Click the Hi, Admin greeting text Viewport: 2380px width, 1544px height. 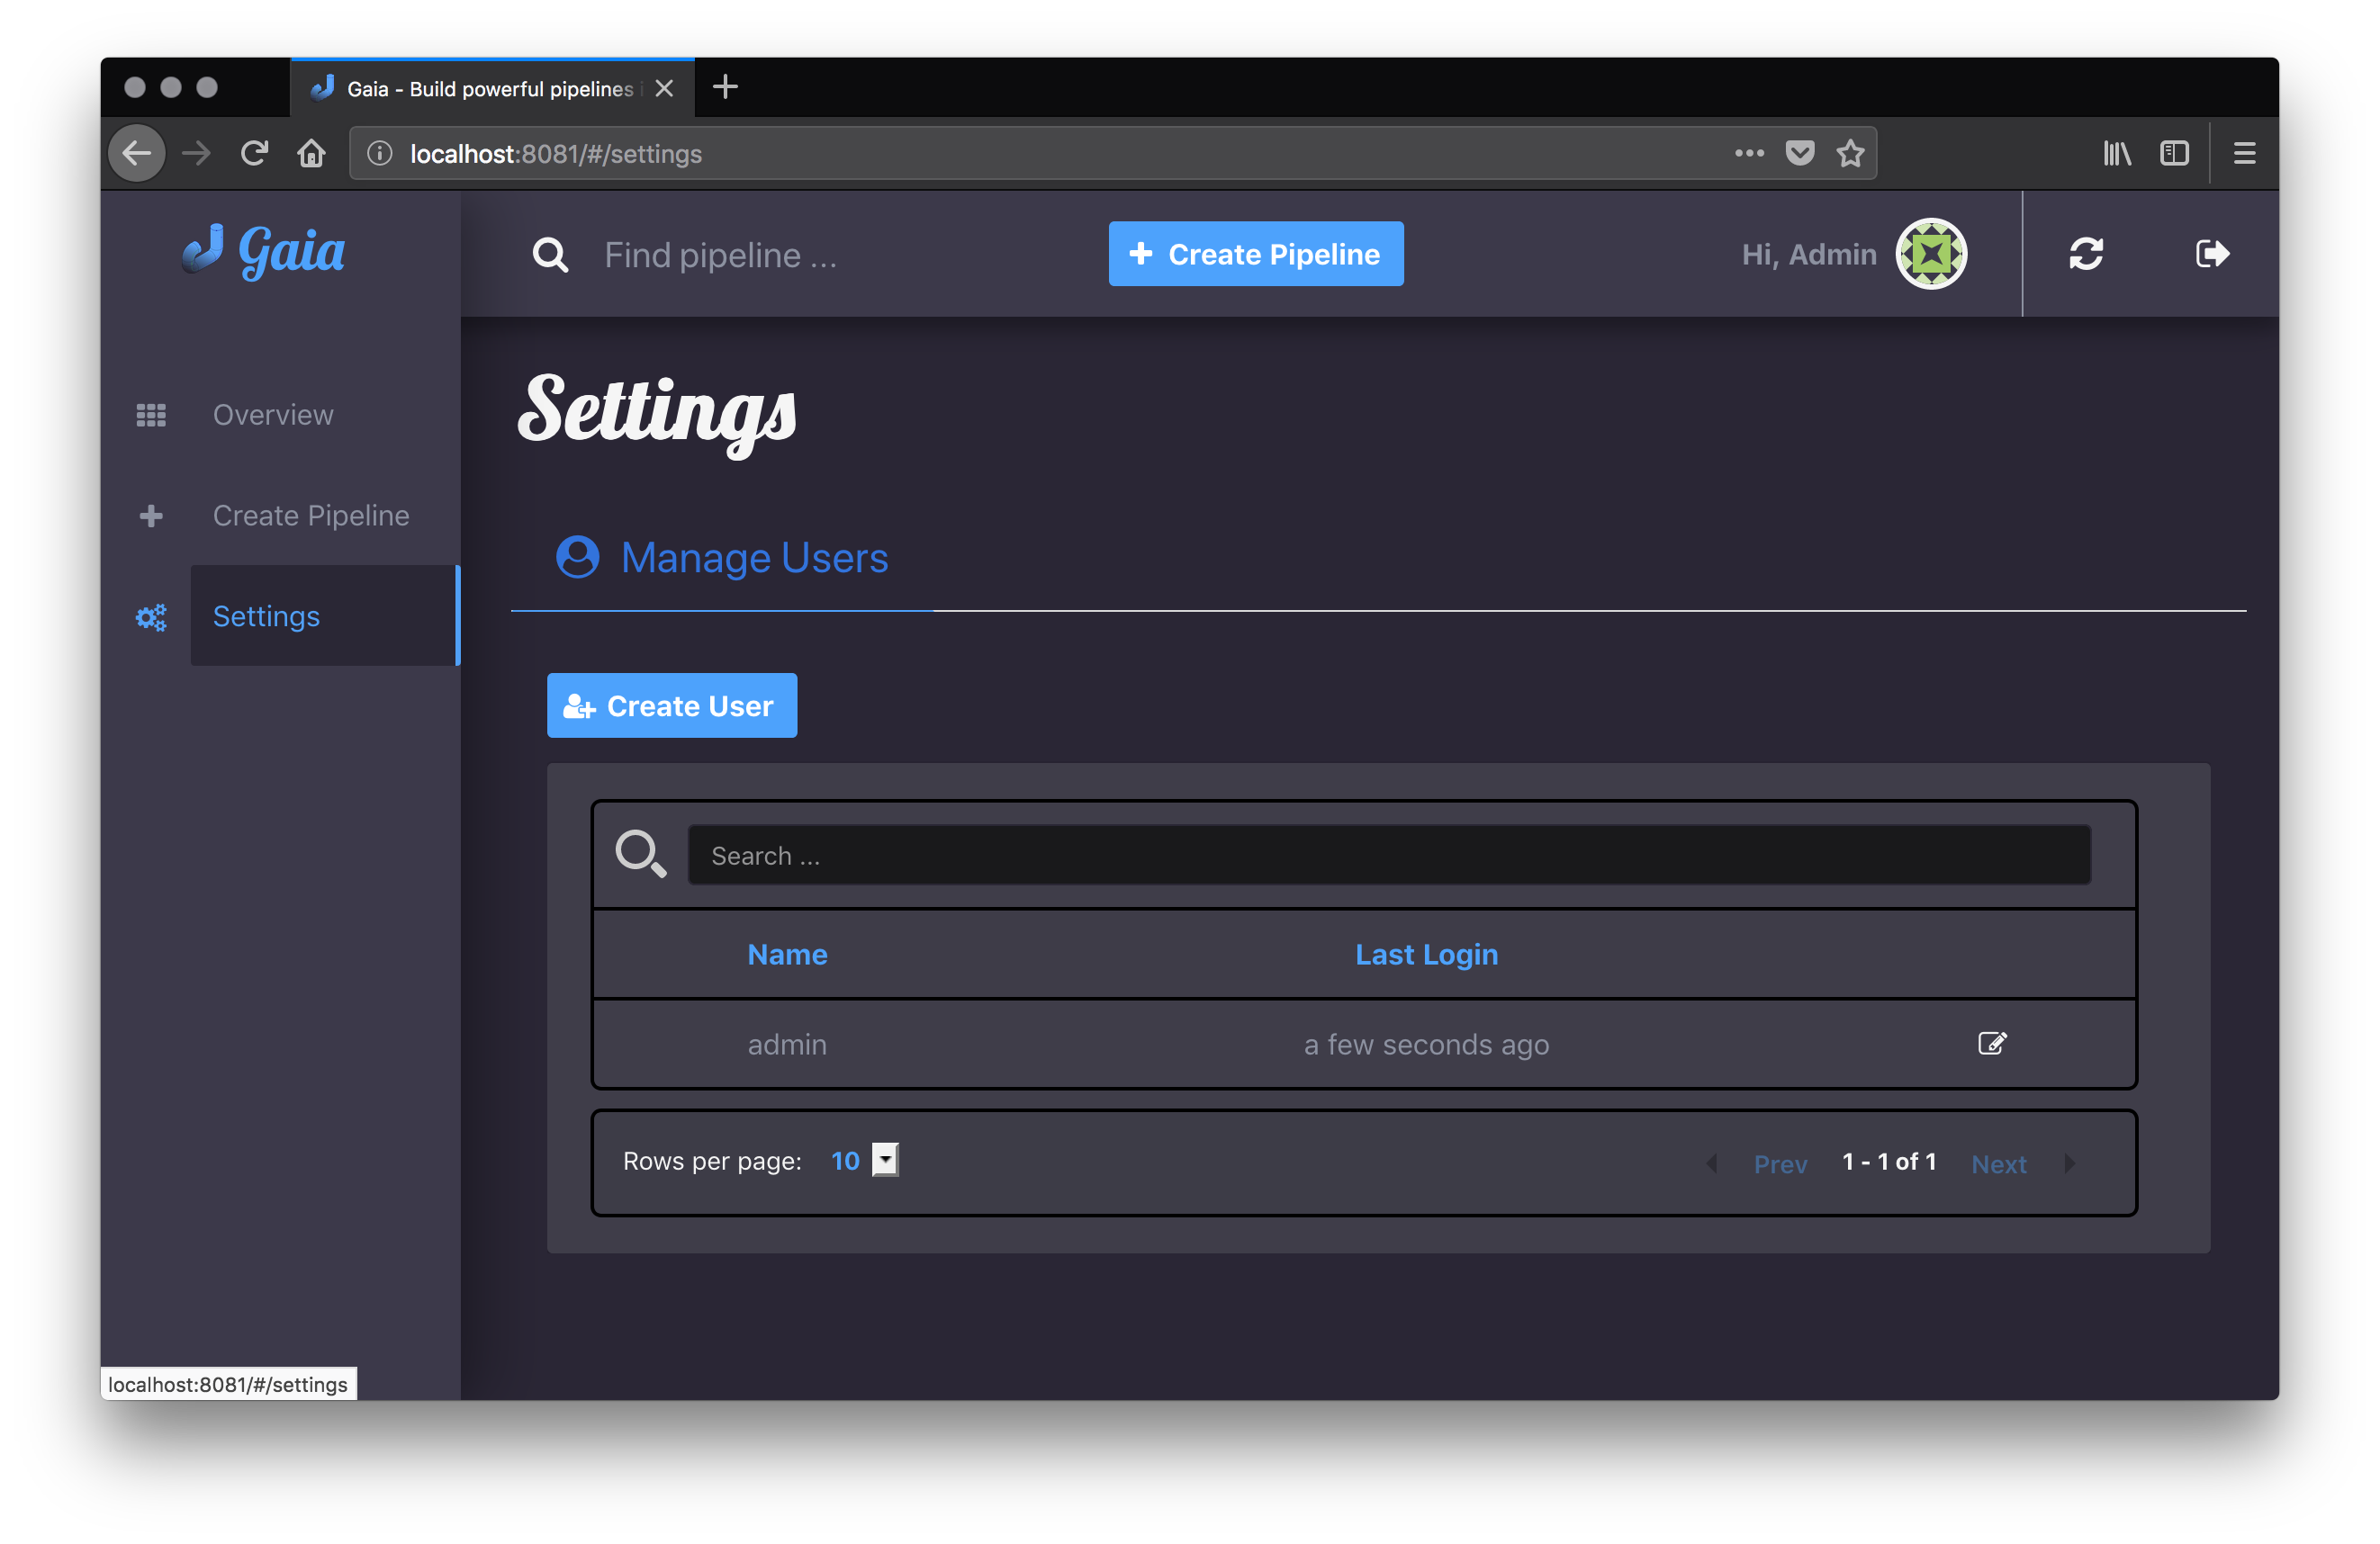click(x=1809, y=254)
